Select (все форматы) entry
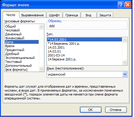 coord(22,70)
